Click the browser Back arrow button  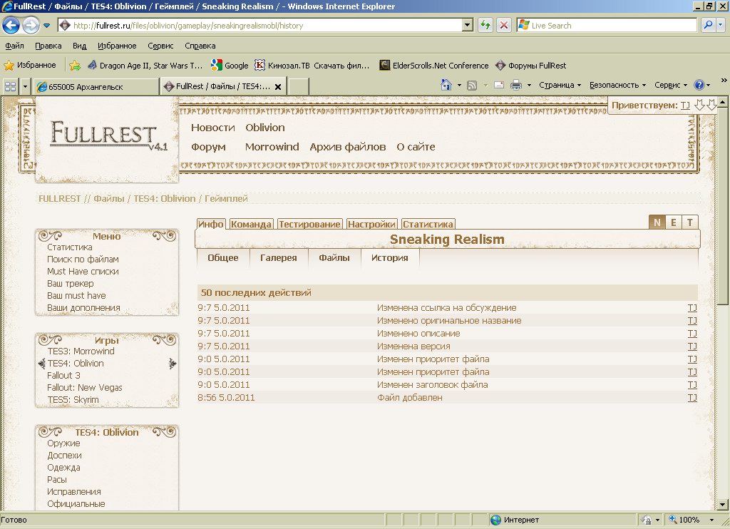click(11, 25)
